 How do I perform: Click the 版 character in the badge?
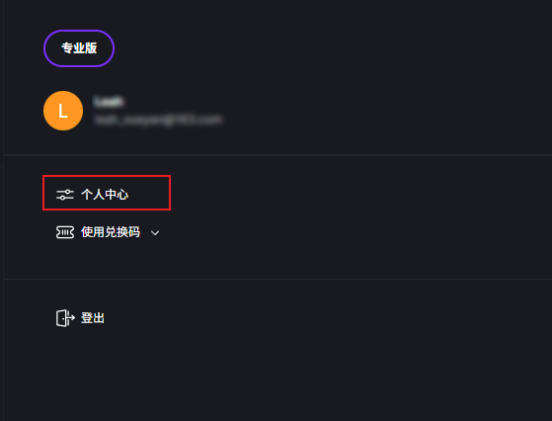[91, 48]
